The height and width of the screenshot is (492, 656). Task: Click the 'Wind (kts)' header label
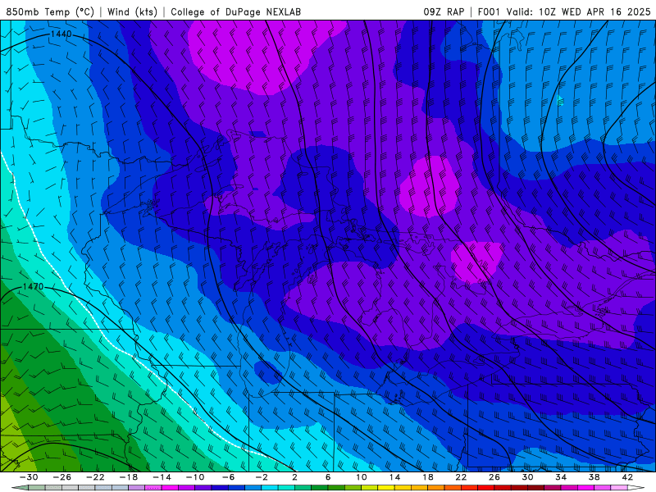click(132, 11)
